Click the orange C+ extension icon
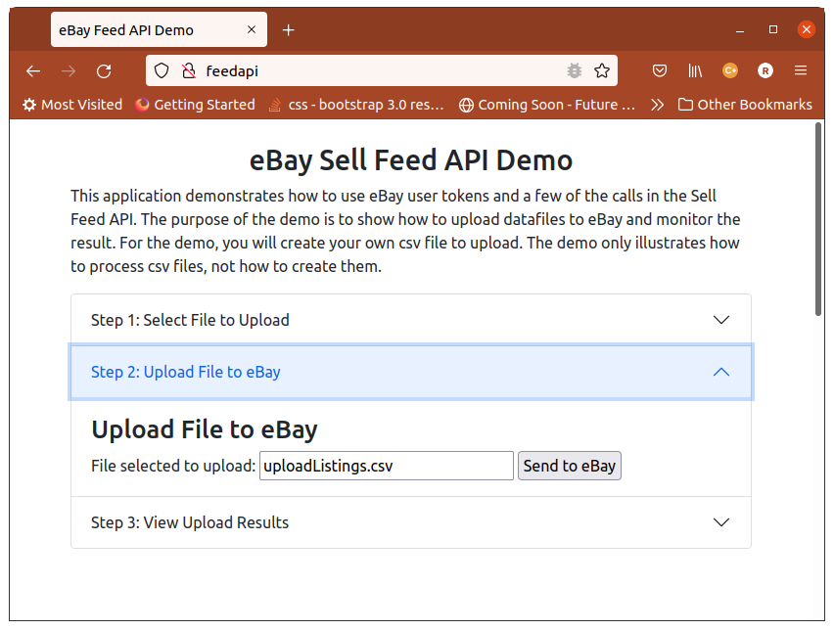Screen dimensions: 834x630 730,70
